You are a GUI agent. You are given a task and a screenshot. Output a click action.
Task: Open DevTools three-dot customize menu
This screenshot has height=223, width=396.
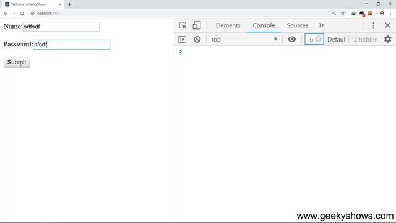[x=374, y=25]
